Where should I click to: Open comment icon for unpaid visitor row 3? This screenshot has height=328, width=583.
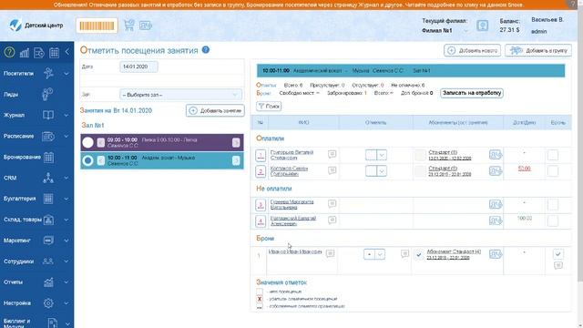pyautogui.click(x=332, y=203)
